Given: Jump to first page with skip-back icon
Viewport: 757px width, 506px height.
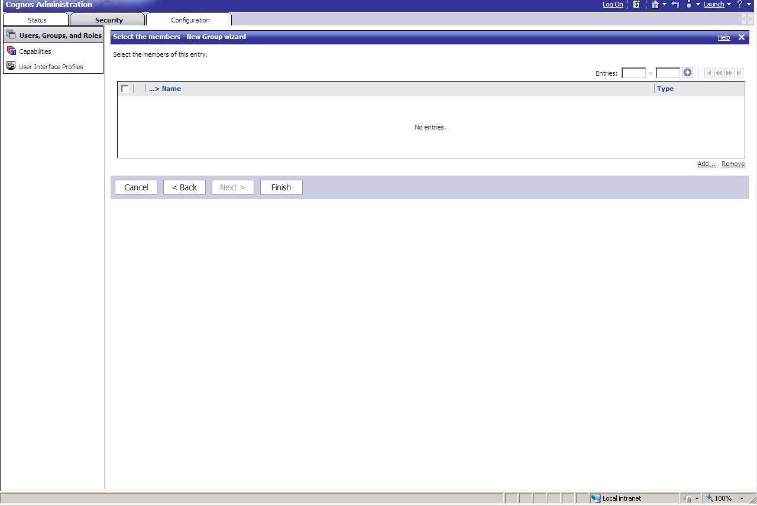Looking at the screenshot, I should (x=709, y=72).
